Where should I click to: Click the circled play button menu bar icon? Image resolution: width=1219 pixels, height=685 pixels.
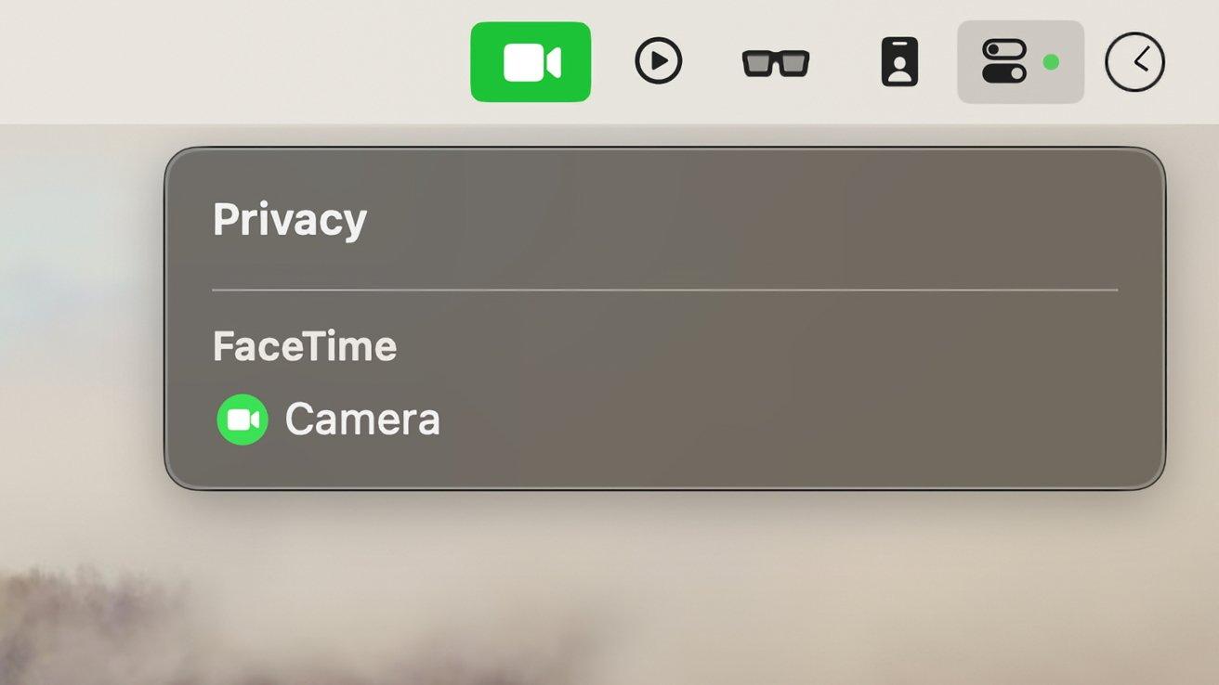[659, 62]
